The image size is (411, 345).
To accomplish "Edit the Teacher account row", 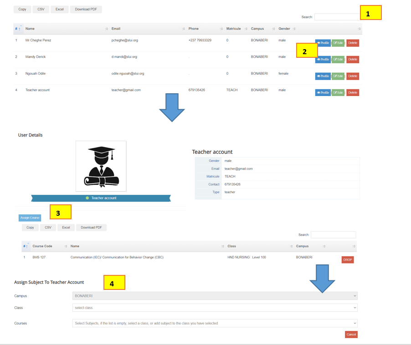I will point(338,92).
